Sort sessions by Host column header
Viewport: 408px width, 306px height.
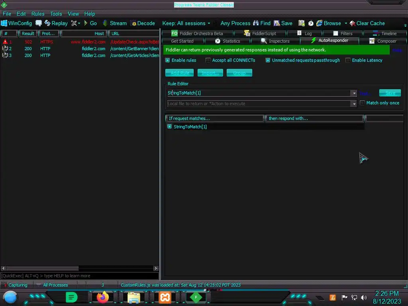[84, 33]
